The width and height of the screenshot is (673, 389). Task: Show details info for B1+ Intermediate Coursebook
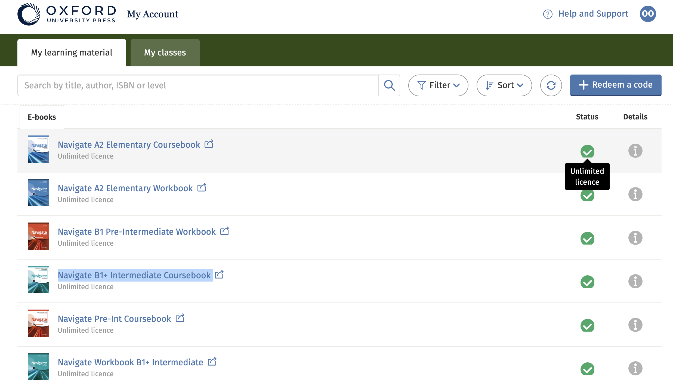[x=635, y=281]
